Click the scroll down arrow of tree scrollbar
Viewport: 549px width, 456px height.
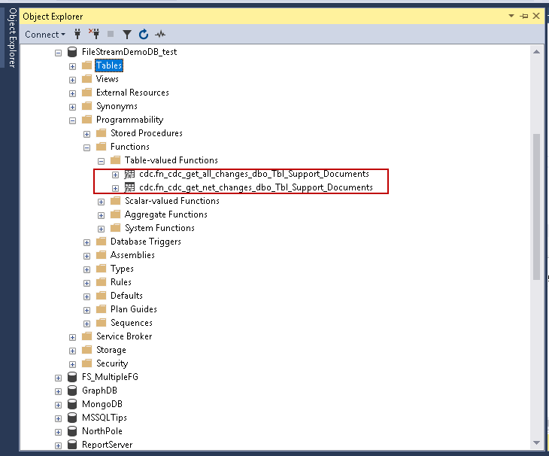pos(536,443)
